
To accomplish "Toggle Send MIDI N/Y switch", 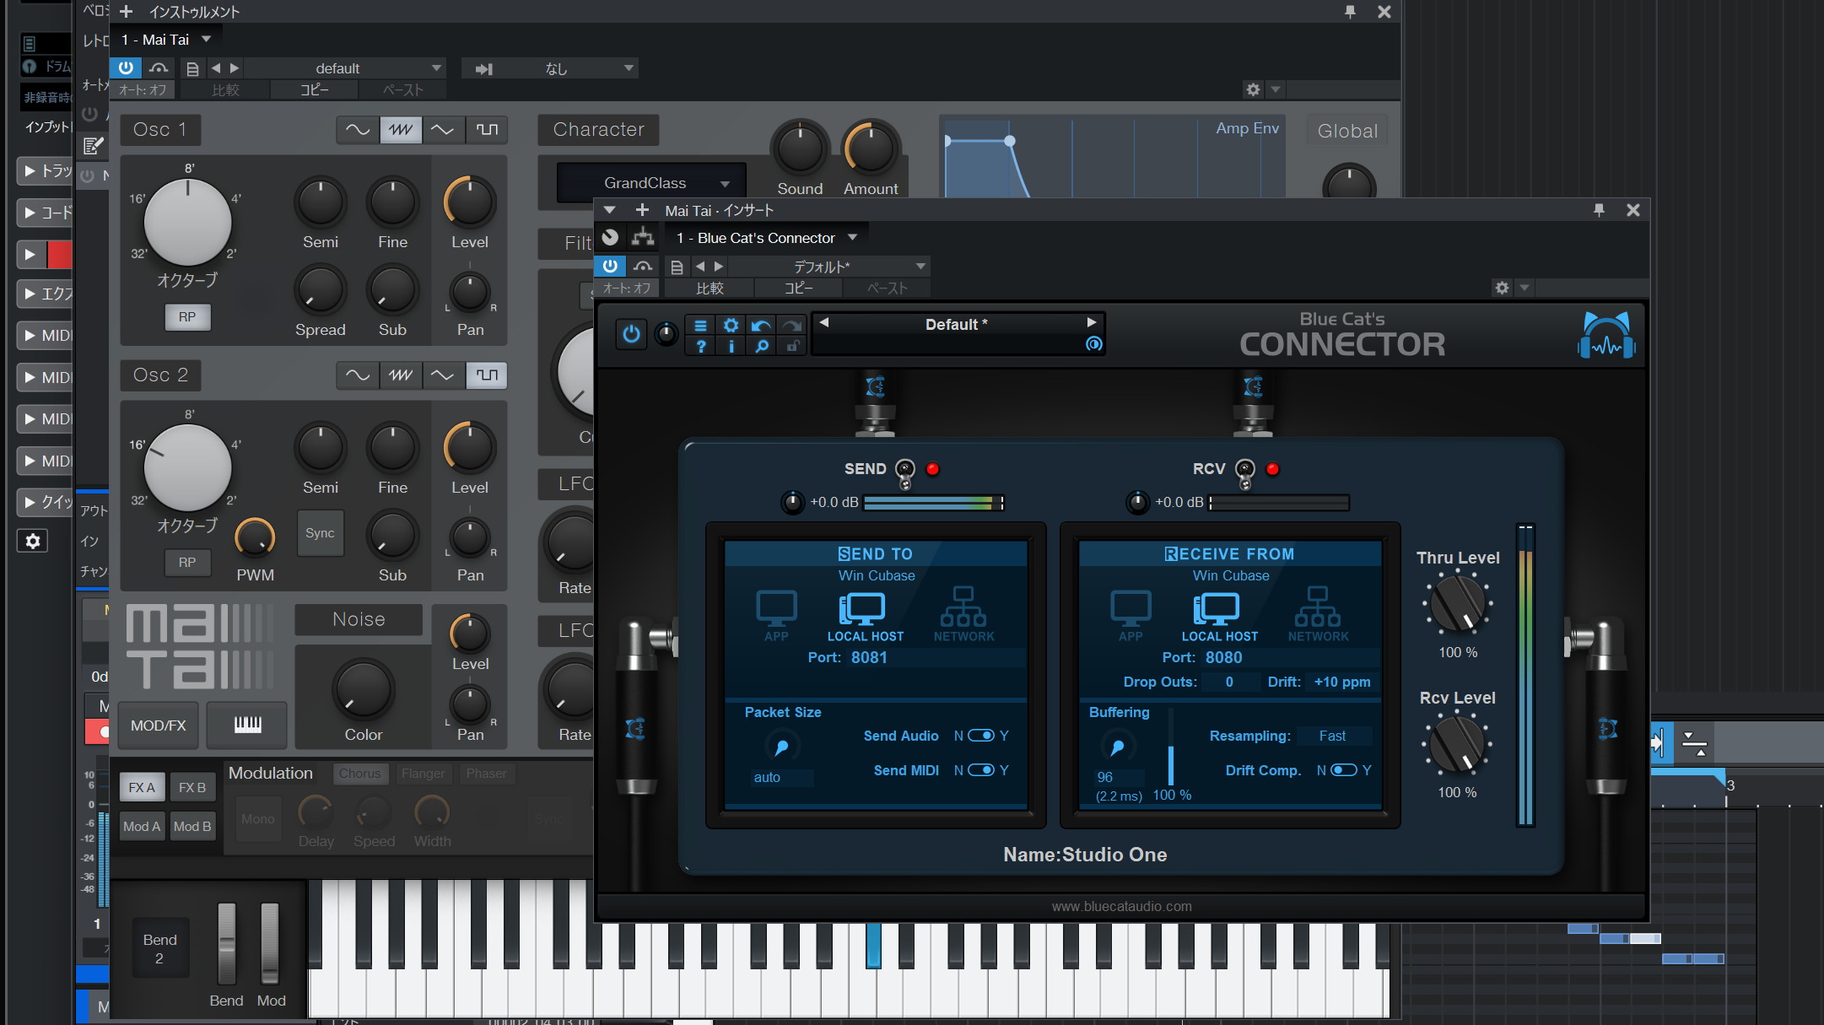I will [981, 770].
